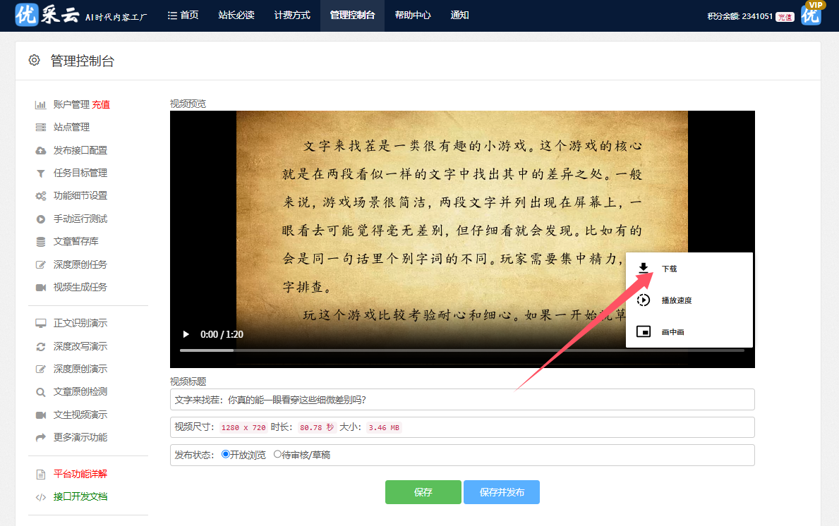Click the settings gear icon beside 管理控制台
This screenshot has width=839, height=526.
coord(34,61)
